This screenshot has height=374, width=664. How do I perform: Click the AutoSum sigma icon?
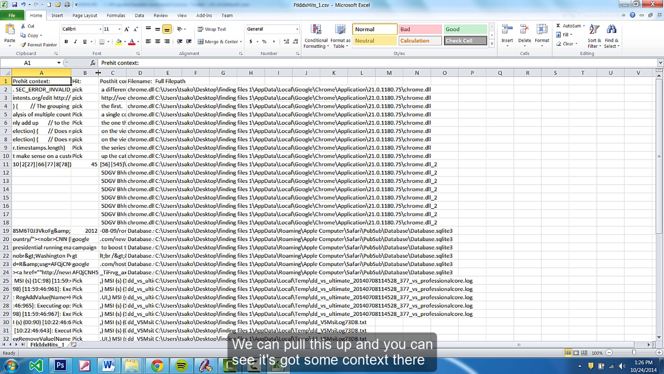tap(558, 25)
